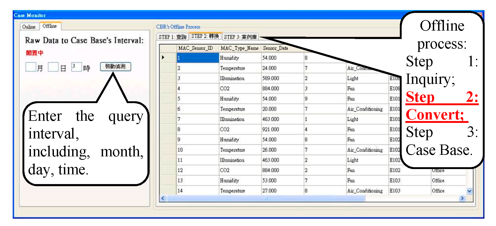Click the horizontal scrollbar left arrow
Image resolution: width=496 pixels, height=226 pixels.
click(x=163, y=198)
